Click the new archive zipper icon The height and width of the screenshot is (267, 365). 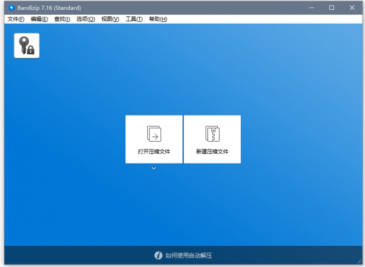pyautogui.click(x=212, y=133)
